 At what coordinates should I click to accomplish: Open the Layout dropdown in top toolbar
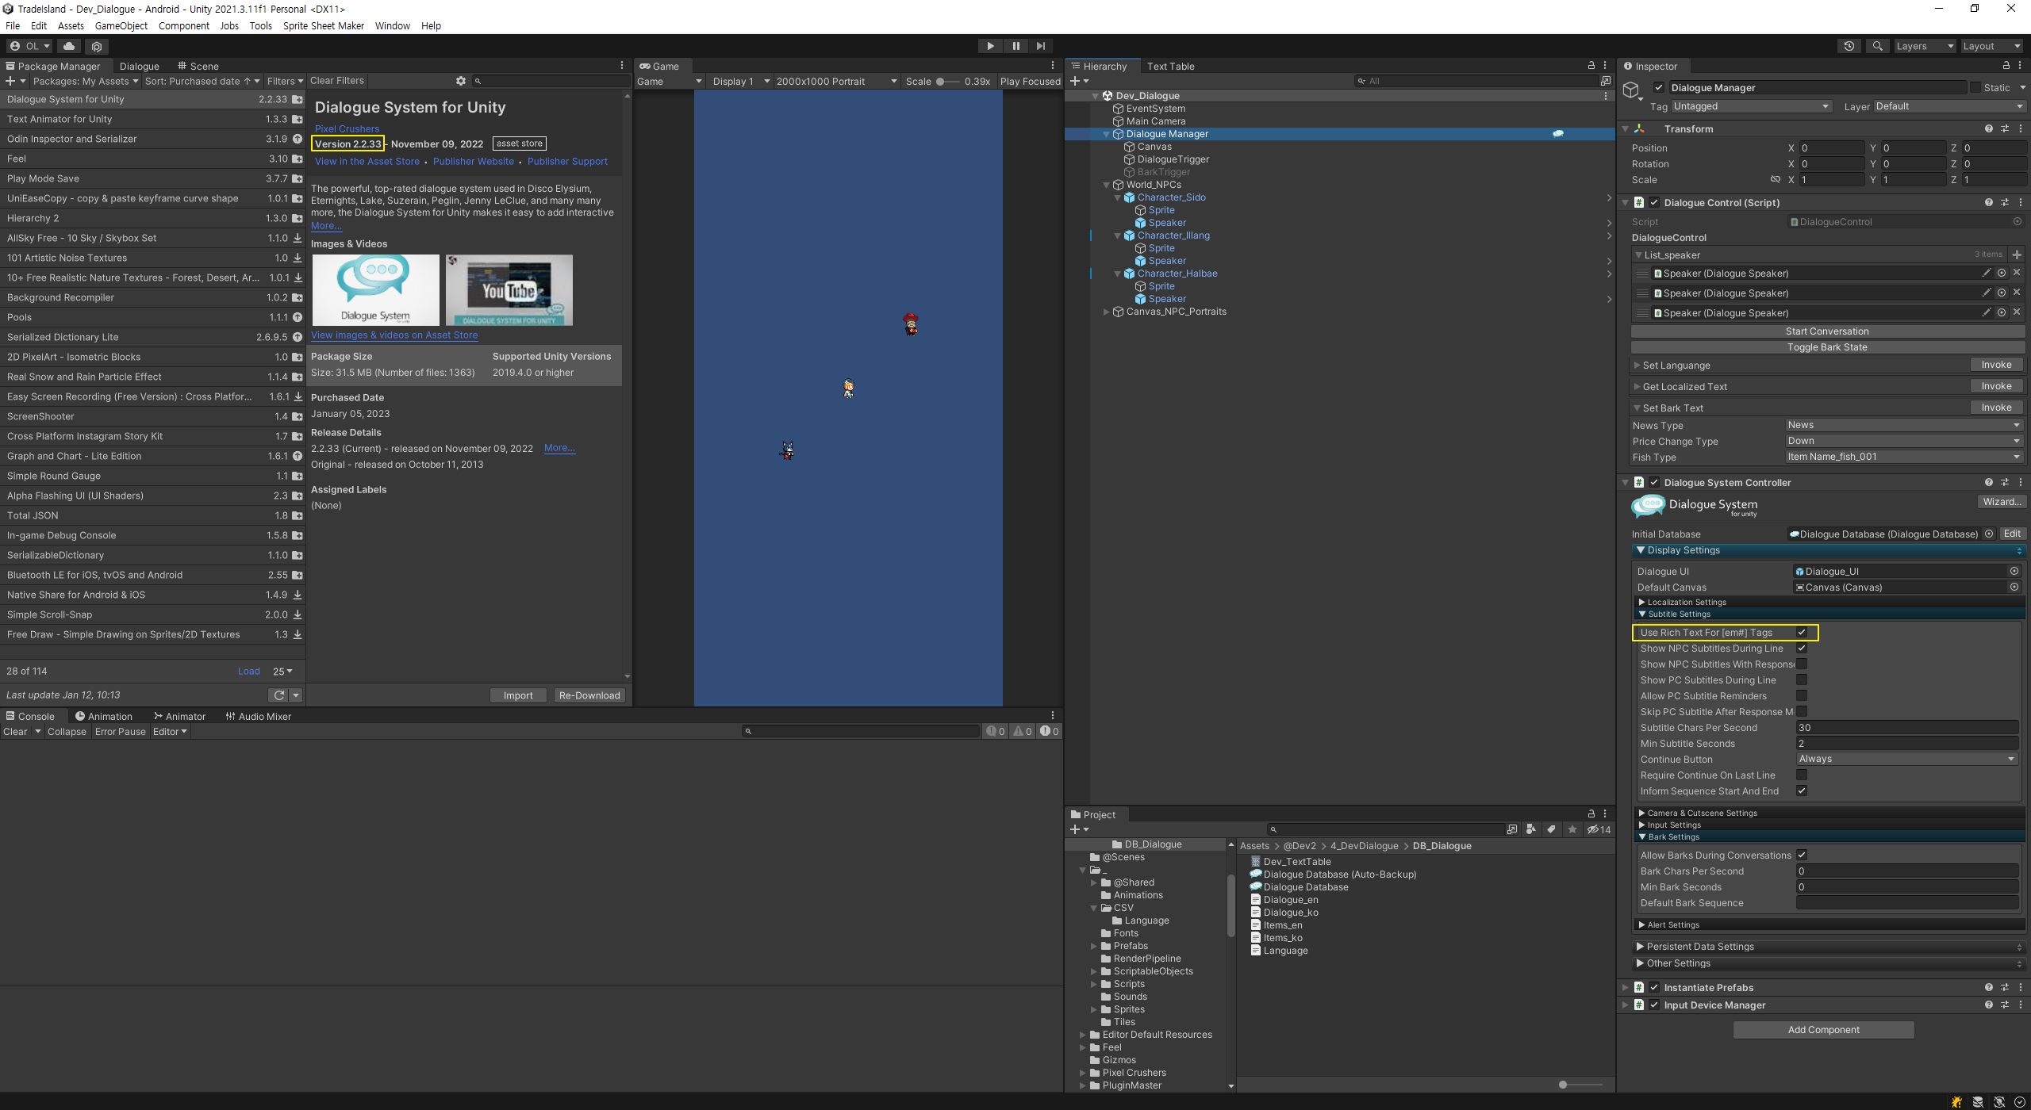pos(1991,46)
